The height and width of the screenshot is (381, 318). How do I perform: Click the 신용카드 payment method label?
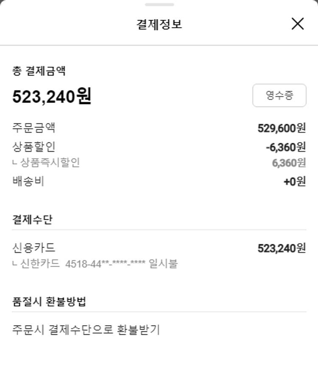pyautogui.click(x=34, y=248)
